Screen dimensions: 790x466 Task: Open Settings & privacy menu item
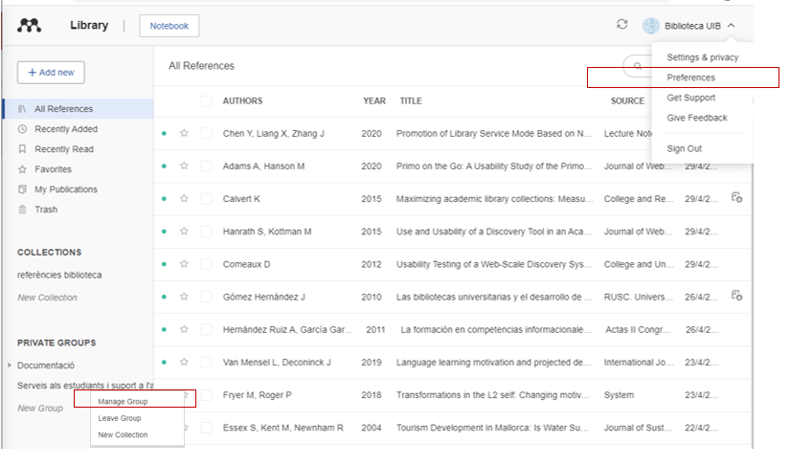702,57
